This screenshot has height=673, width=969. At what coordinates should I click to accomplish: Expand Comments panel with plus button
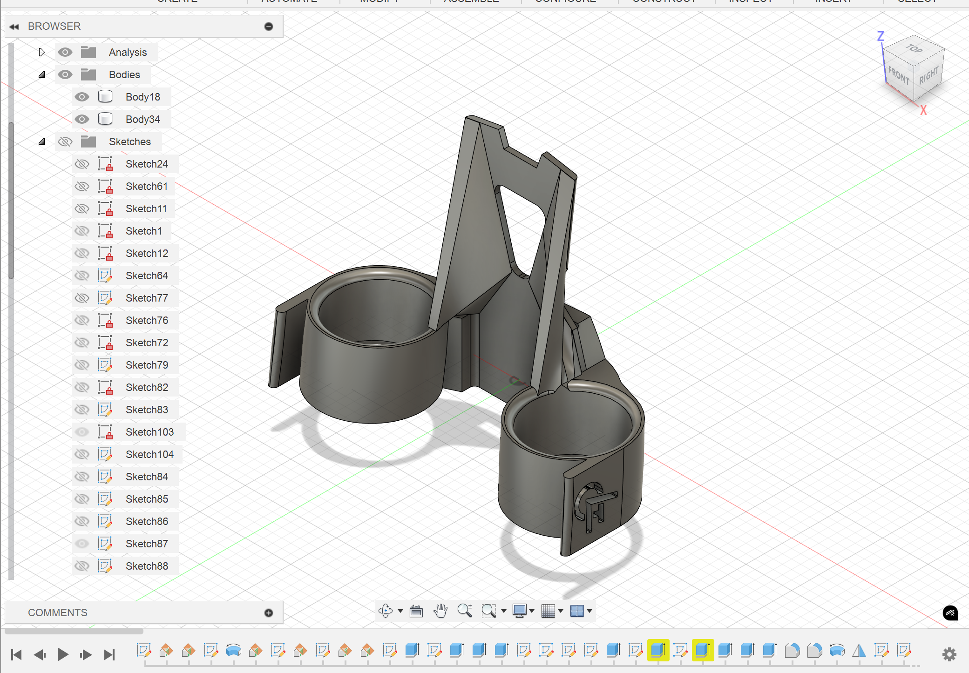(x=269, y=613)
